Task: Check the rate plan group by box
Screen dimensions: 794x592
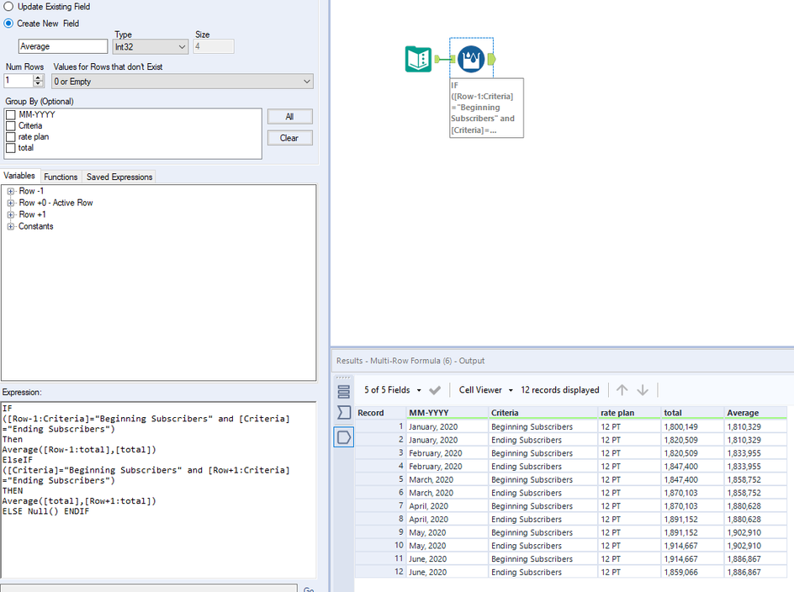Action: point(11,137)
